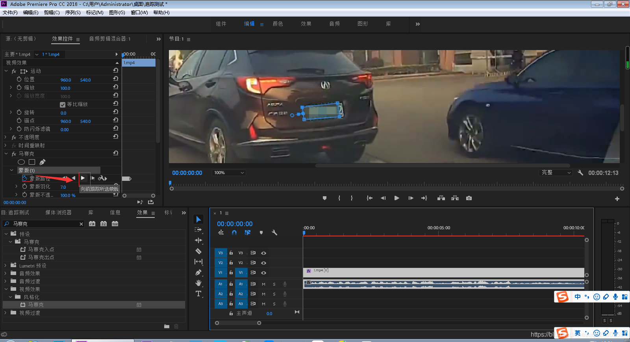Clear the effects search field with X

point(81,224)
